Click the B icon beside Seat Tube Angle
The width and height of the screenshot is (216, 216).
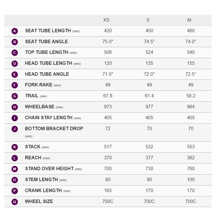point(15,42)
